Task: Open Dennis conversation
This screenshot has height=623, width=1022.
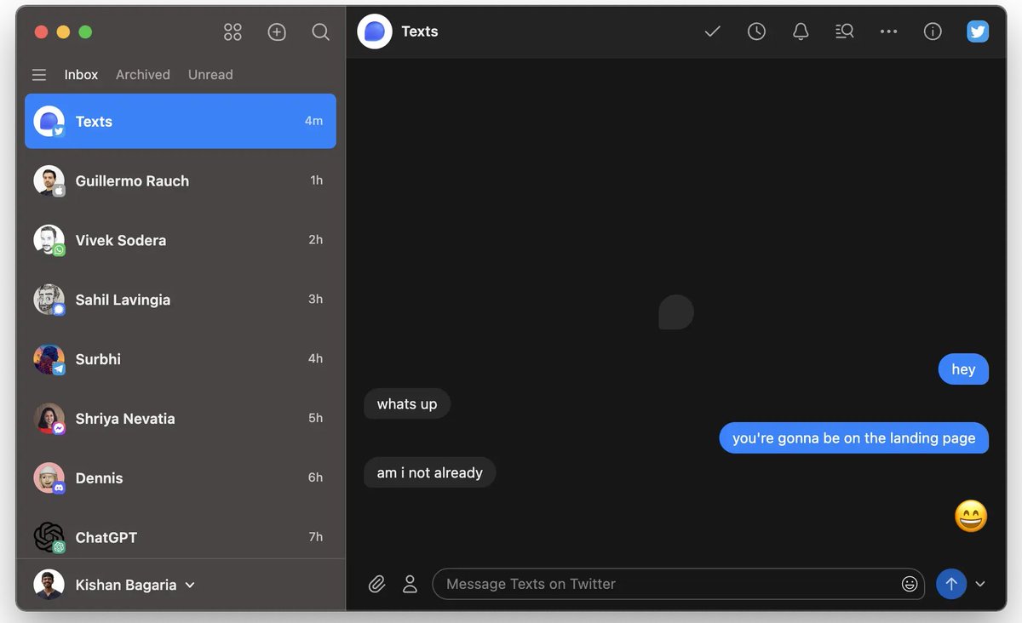Action: click(181, 478)
